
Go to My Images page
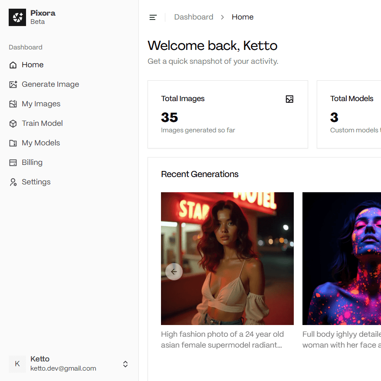click(x=69, y=104)
